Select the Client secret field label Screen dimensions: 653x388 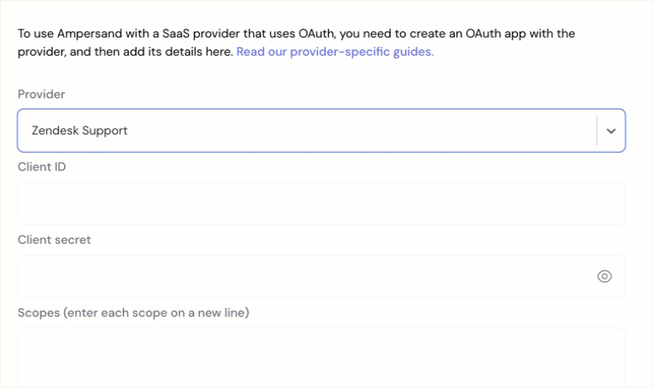click(54, 240)
